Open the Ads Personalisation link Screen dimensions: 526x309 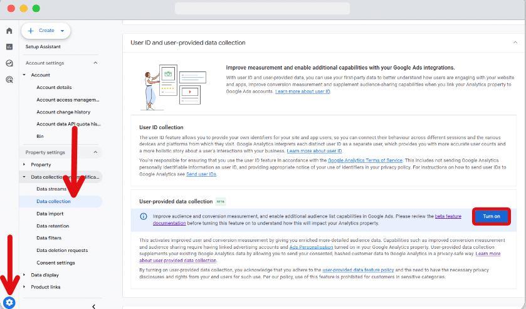pyautogui.click(x=312, y=247)
